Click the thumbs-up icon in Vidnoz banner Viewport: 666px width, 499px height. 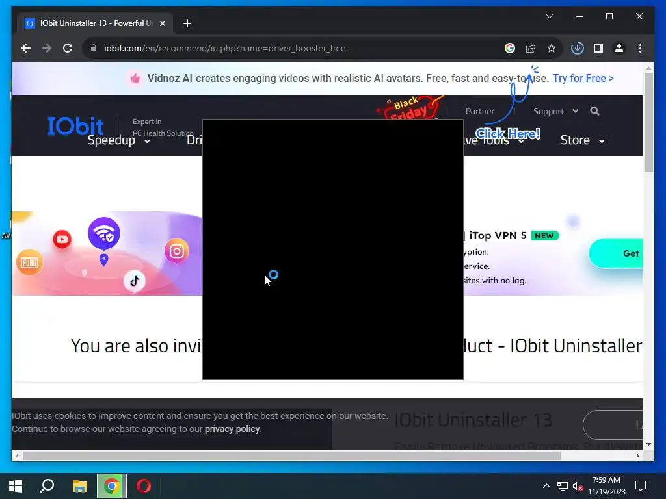(x=135, y=78)
